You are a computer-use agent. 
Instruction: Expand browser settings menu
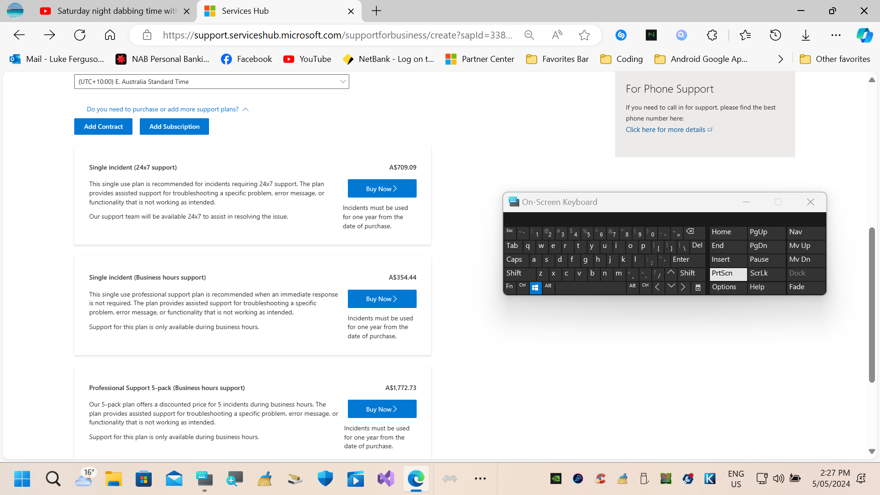(836, 34)
